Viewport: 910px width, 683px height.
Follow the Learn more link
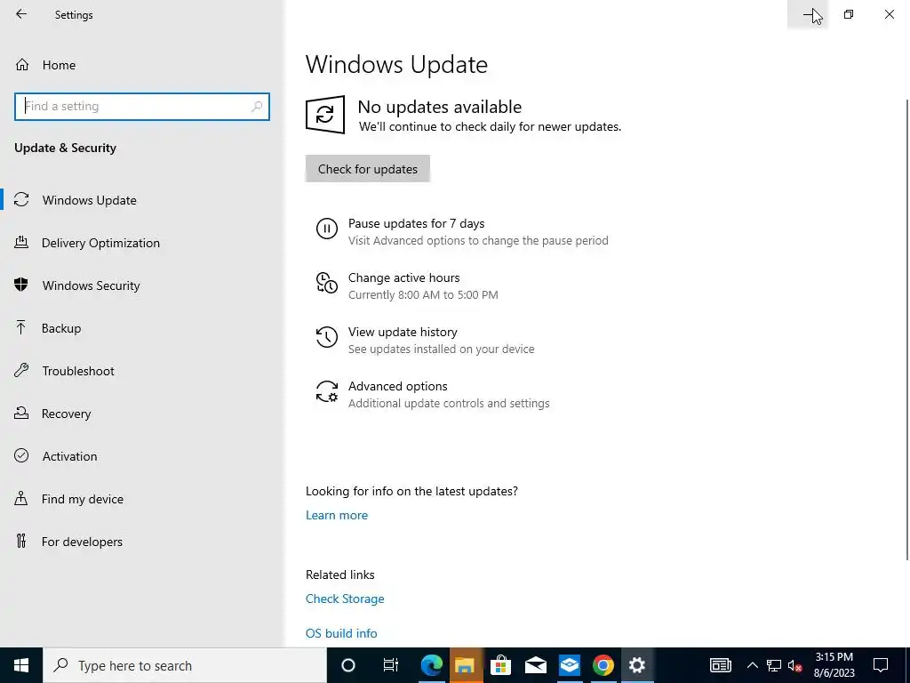pyautogui.click(x=337, y=515)
